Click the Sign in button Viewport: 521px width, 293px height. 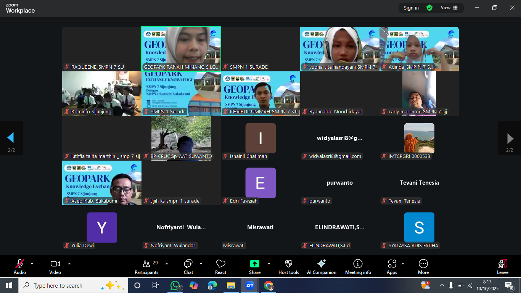pos(411,8)
